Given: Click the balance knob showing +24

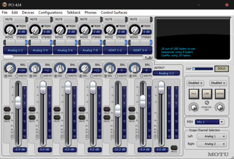Looking at the screenshot, I should click(x=10, y=68).
